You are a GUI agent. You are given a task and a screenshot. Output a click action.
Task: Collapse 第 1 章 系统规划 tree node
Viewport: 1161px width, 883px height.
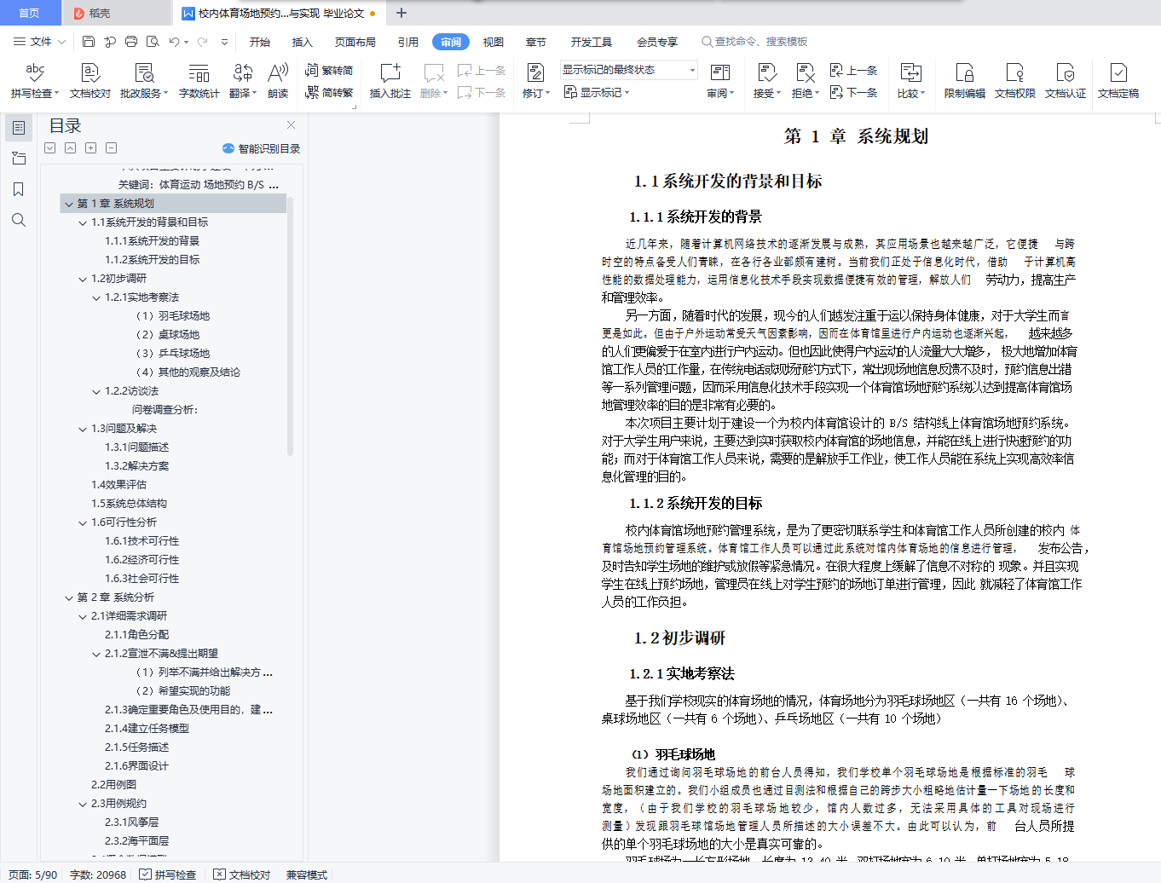[x=69, y=204]
